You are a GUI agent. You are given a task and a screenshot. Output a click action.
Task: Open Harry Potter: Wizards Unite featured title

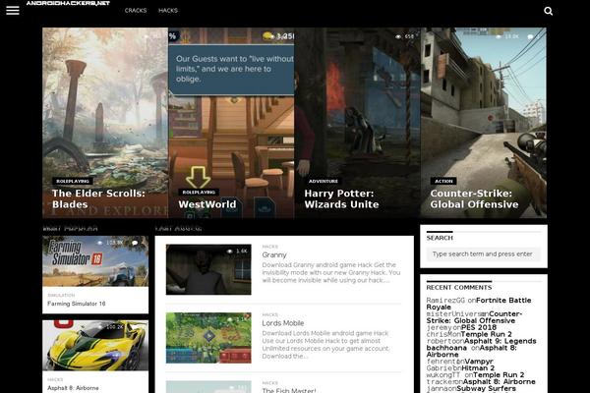341,198
